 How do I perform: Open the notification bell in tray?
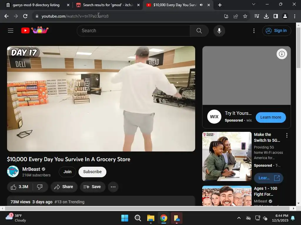click(293, 218)
